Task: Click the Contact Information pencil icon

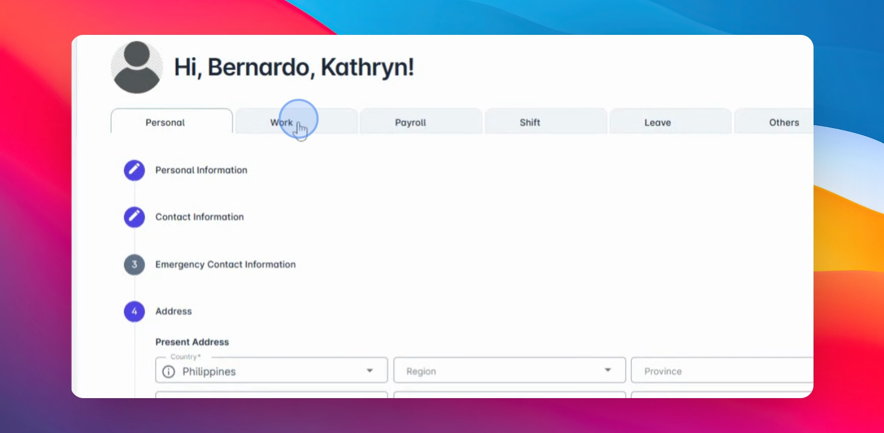Action: pos(134,217)
